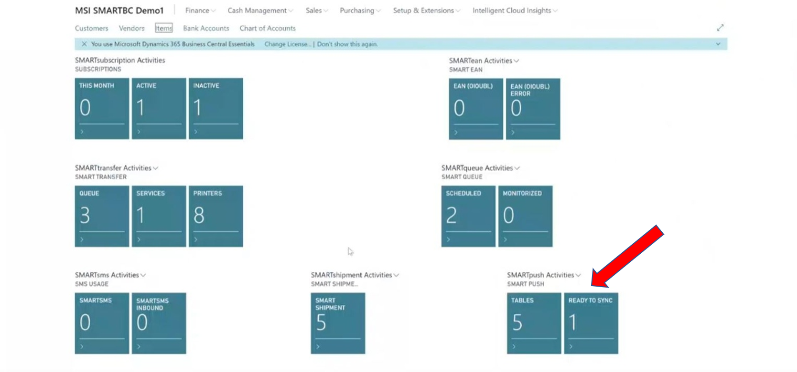
Task: Click the Change License link
Action: coord(288,44)
